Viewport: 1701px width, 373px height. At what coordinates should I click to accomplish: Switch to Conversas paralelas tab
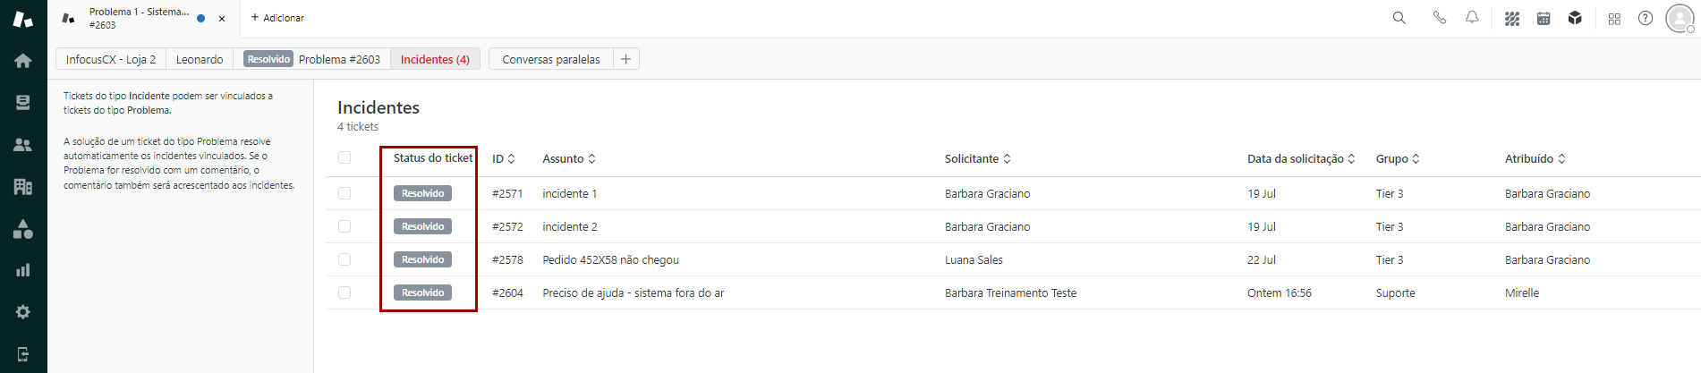click(x=550, y=59)
